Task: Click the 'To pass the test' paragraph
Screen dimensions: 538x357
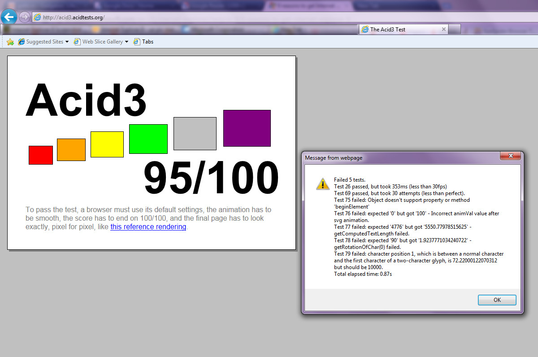Action: [x=148, y=218]
